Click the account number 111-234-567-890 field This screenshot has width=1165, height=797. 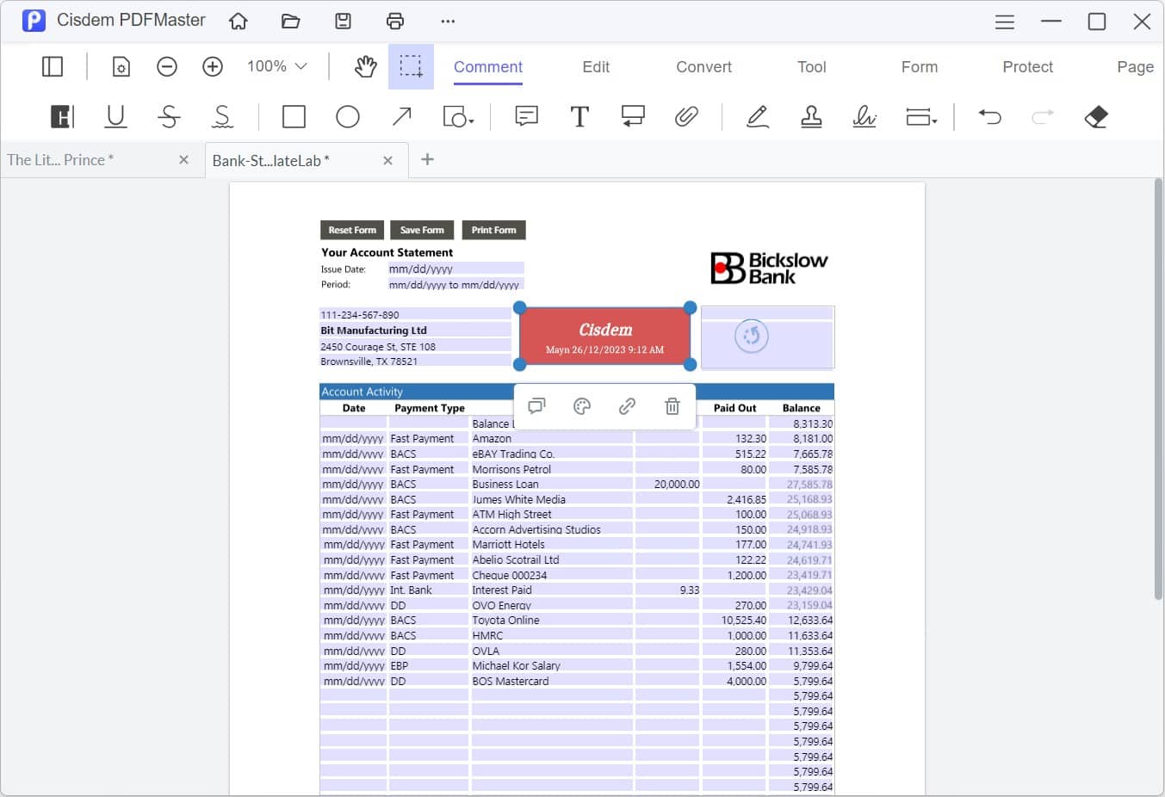[x=415, y=315]
